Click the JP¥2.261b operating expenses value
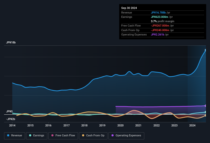This screenshot has height=143, width=210. click(158, 35)
